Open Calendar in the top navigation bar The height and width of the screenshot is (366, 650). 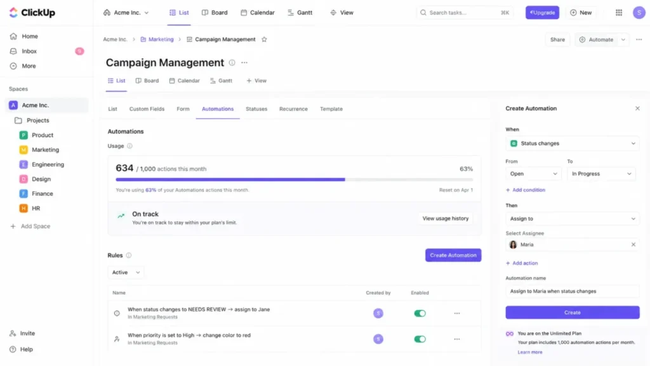coord(258,13)
